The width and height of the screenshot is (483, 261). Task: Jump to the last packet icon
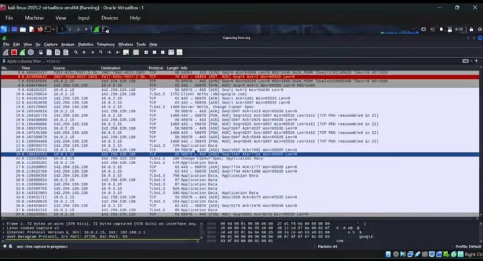[x=118, y=52]
